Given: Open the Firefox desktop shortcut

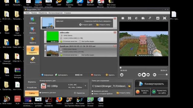Looking at the screenshot, I should (x=59, y=100).
